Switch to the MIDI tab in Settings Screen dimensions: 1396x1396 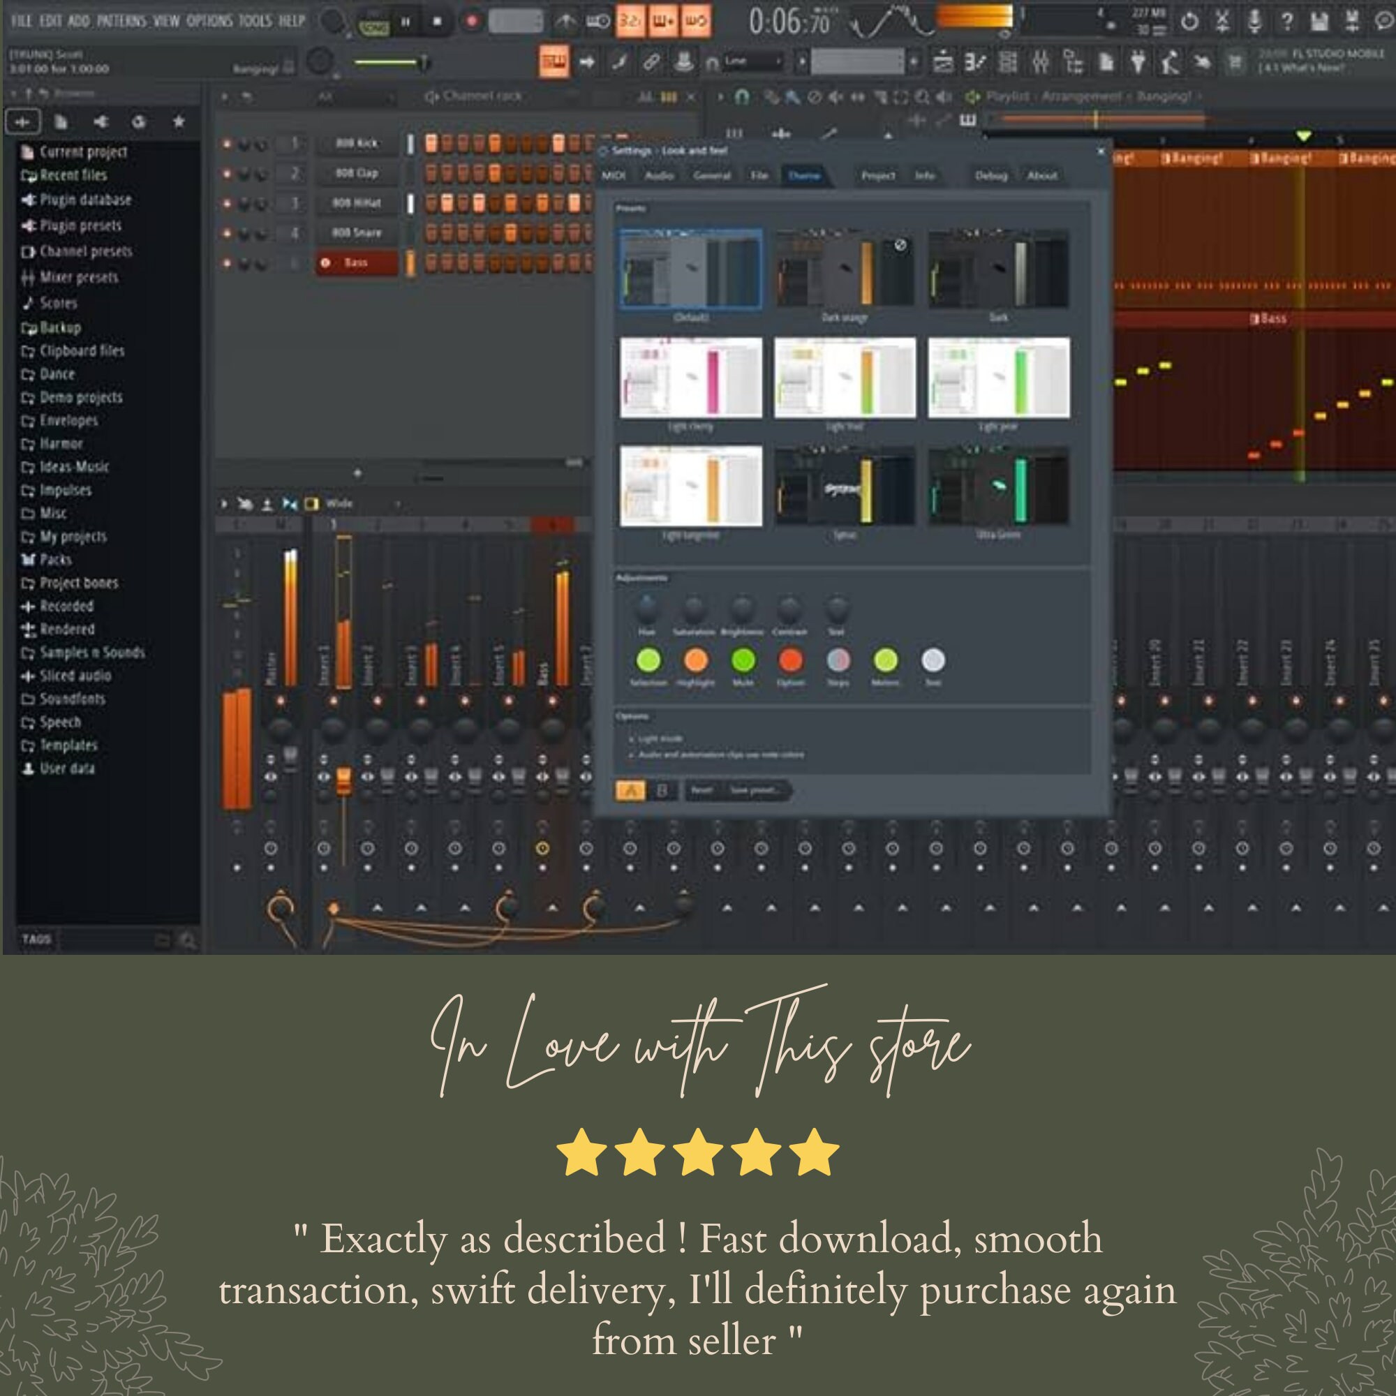616,176
